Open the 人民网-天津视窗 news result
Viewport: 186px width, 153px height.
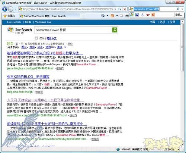point(45,100)
